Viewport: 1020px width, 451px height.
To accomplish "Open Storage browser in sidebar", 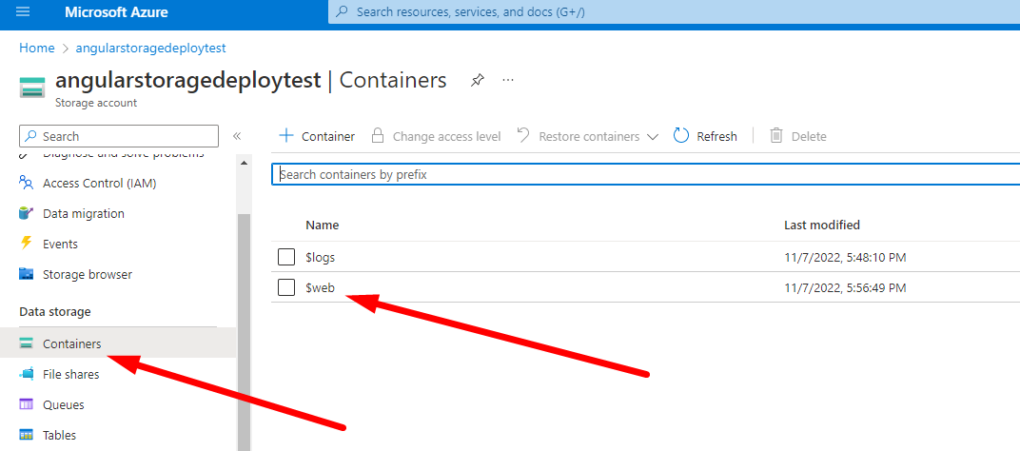I will point(87,275).
